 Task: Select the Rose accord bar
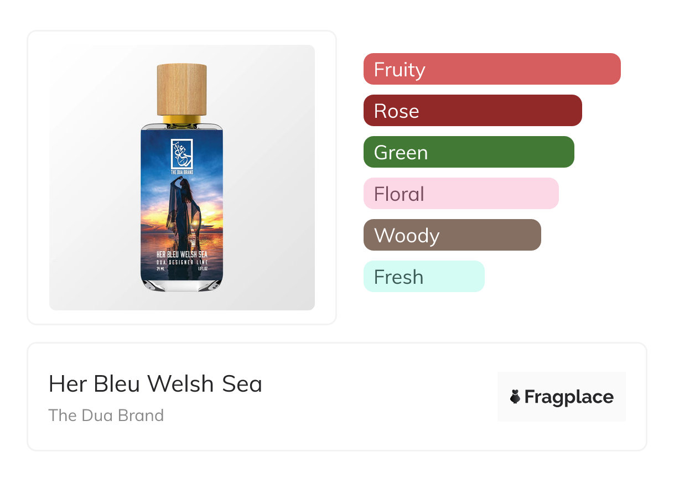(472, 111)
